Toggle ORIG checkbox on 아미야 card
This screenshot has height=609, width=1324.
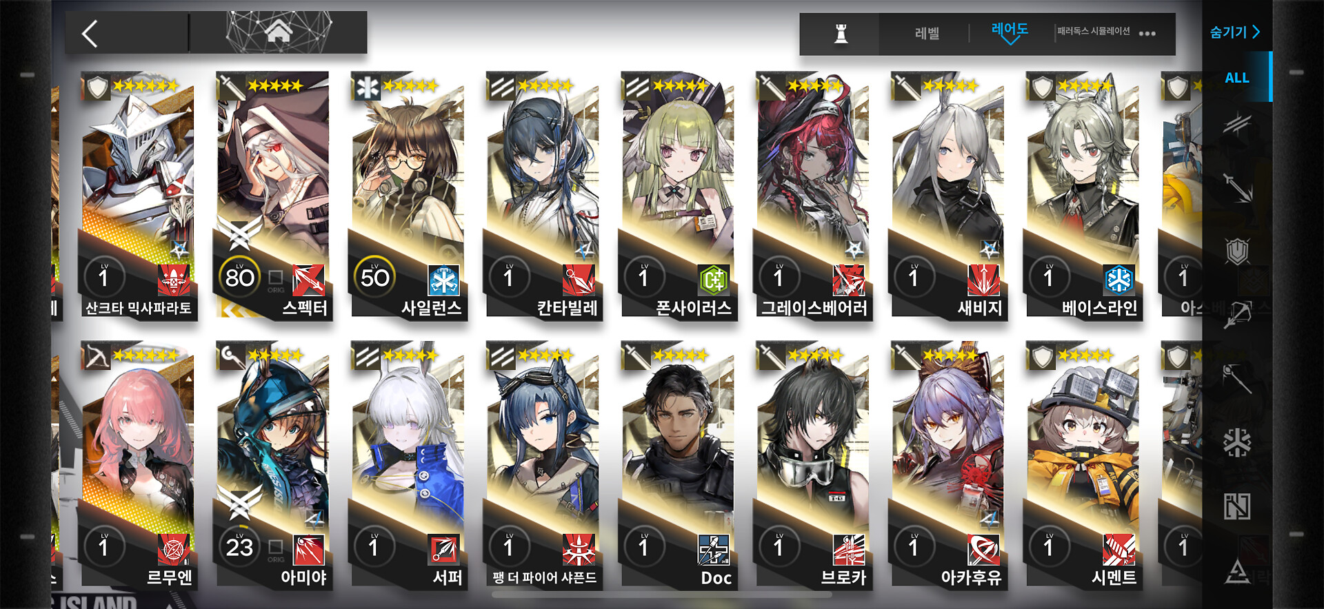coord(276,547)
